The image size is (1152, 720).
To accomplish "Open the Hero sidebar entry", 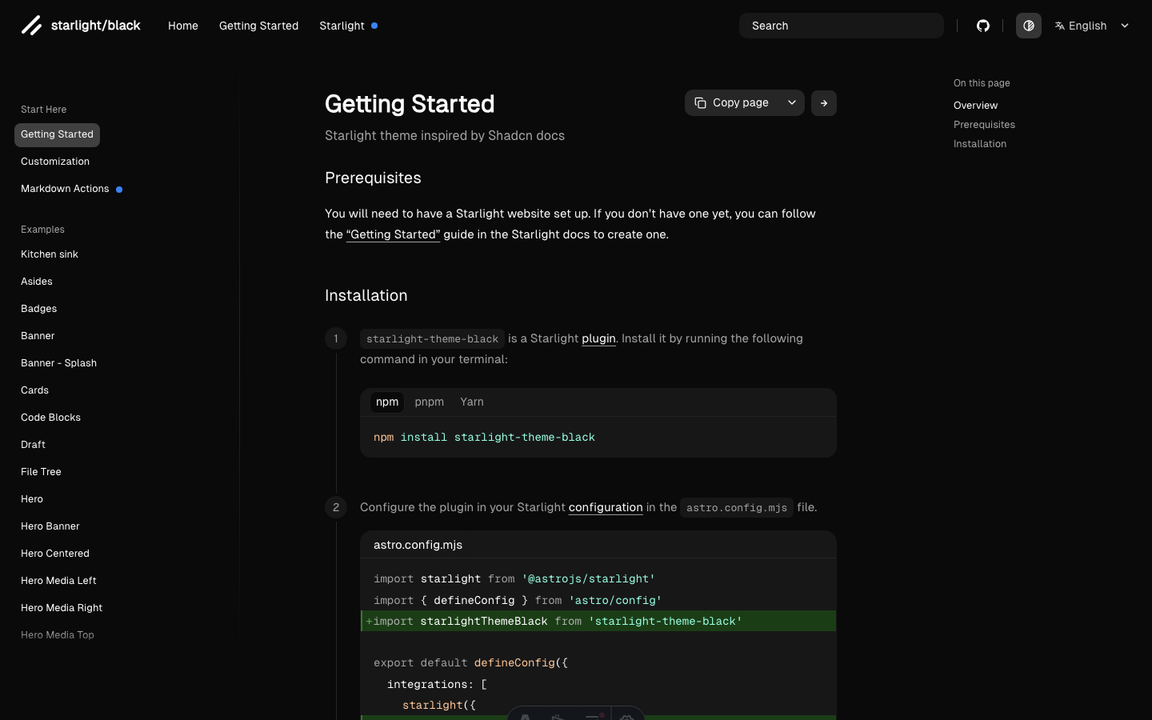I will [x=32, y=499].
